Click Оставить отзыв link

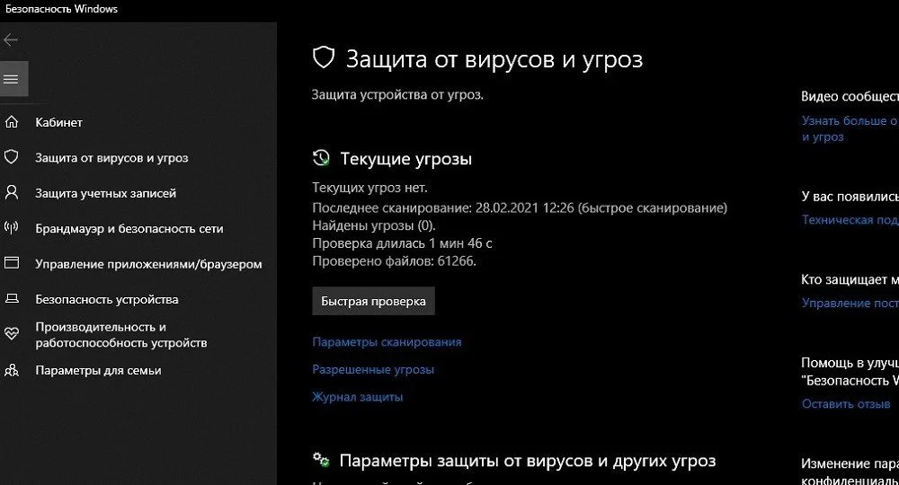pos(846,403)
